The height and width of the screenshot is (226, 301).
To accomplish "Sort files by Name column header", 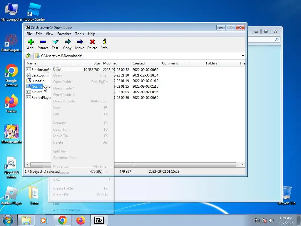I will [x=48, y=63].
